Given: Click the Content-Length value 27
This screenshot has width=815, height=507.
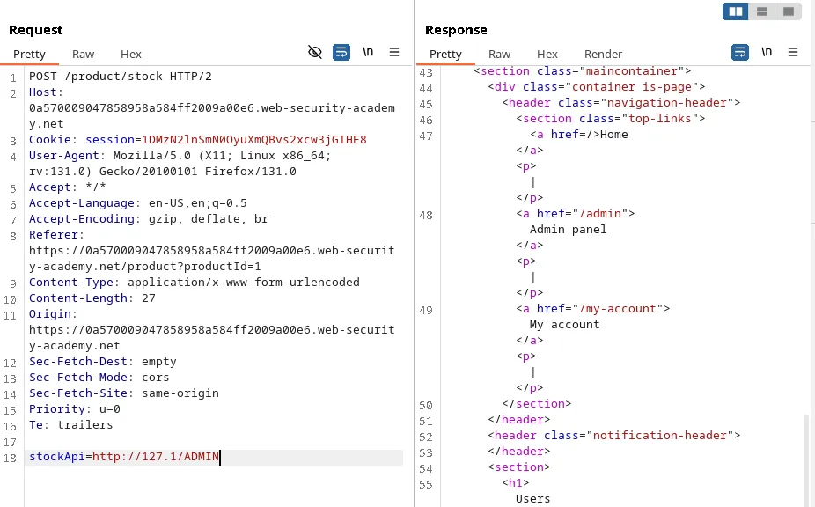Looking at the screenshot, I should click(149, 298).
